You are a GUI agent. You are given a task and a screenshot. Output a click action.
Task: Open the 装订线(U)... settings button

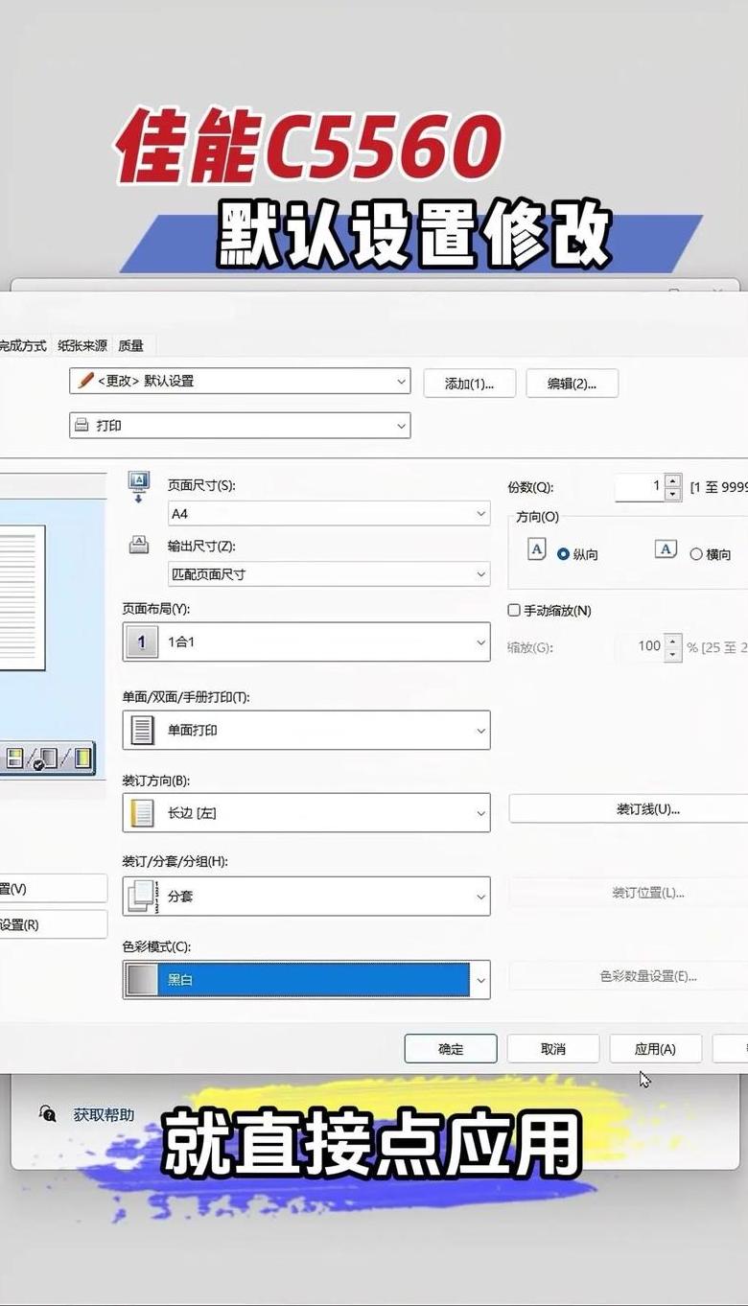pos(628,808)
